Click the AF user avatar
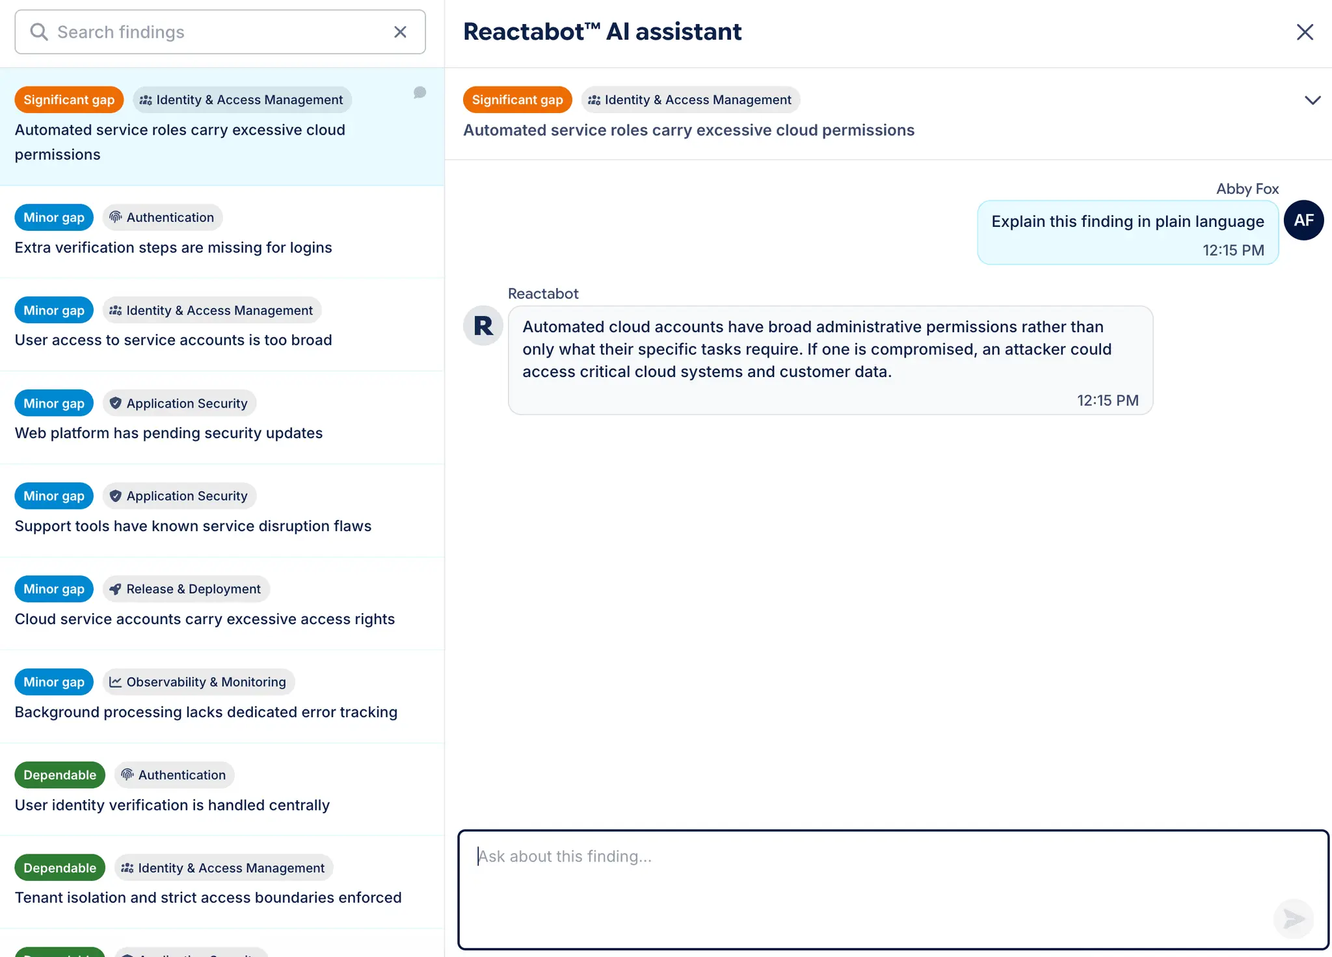The image size is (1332, 957). pyautogui.click(x=1303, y=220)
